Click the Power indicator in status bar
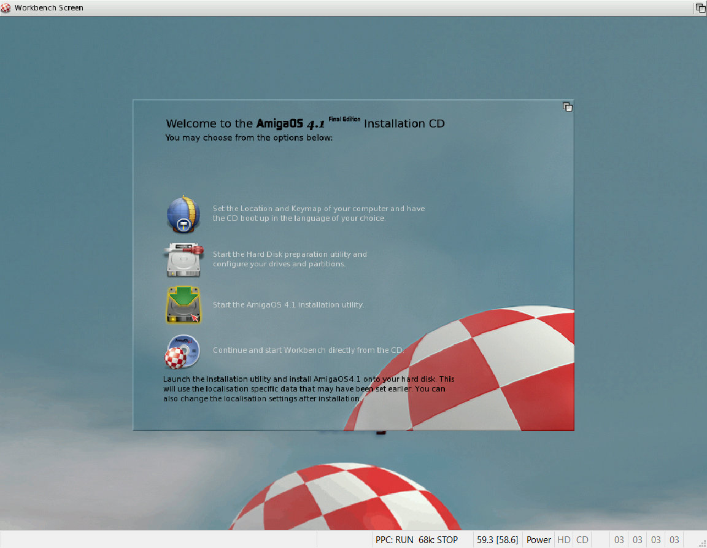 (538, 539)
